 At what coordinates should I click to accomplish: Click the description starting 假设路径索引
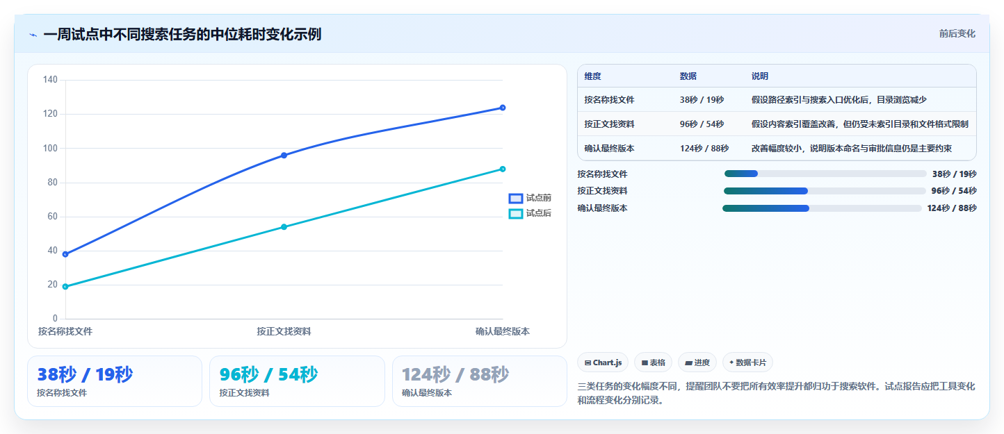[839, 100]
